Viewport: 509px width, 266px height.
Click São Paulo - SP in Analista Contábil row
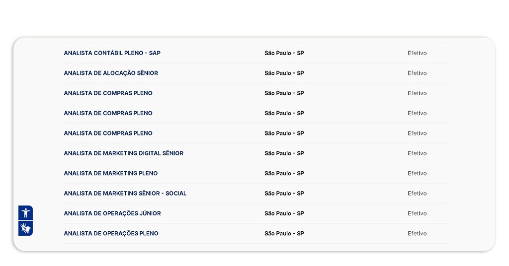click(x=284, y=53)
